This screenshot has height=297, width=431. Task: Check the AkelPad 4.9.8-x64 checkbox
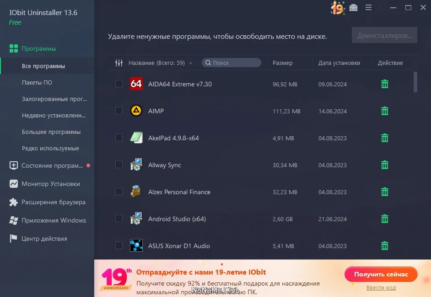pos(119,138)
